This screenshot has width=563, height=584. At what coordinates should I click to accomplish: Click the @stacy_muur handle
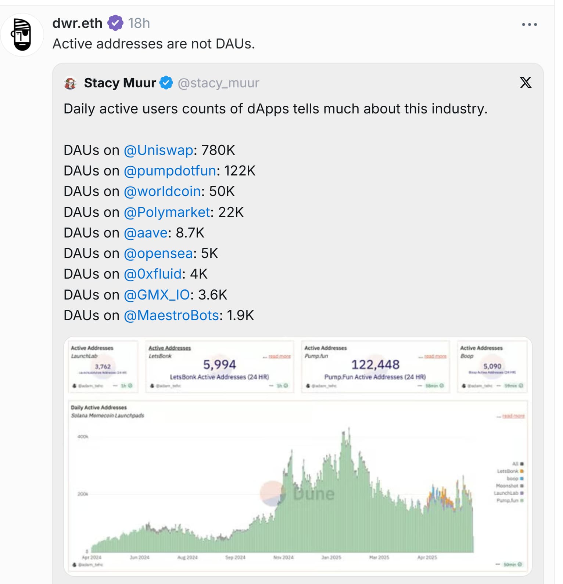pos(218,83)
